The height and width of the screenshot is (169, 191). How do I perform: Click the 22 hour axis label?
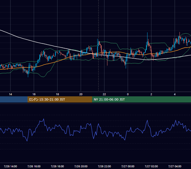click(x=104, y=94)
